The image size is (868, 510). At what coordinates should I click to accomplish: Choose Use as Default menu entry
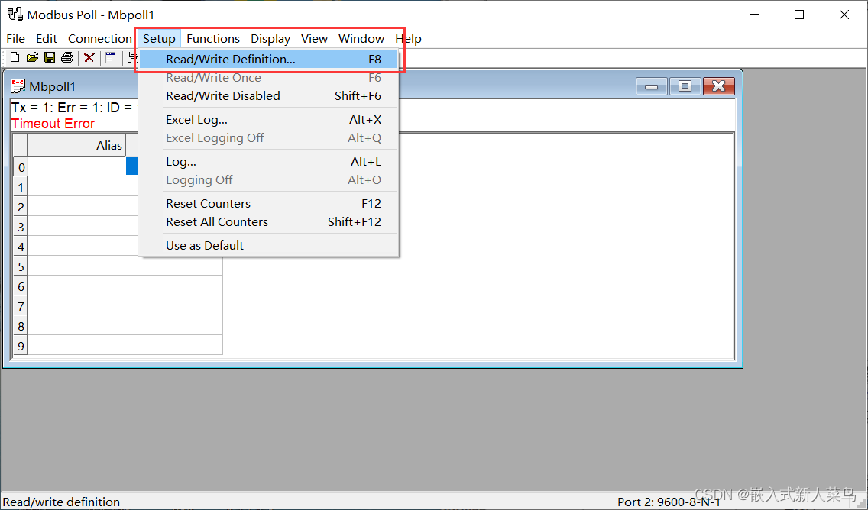click(x=268, y=246)
